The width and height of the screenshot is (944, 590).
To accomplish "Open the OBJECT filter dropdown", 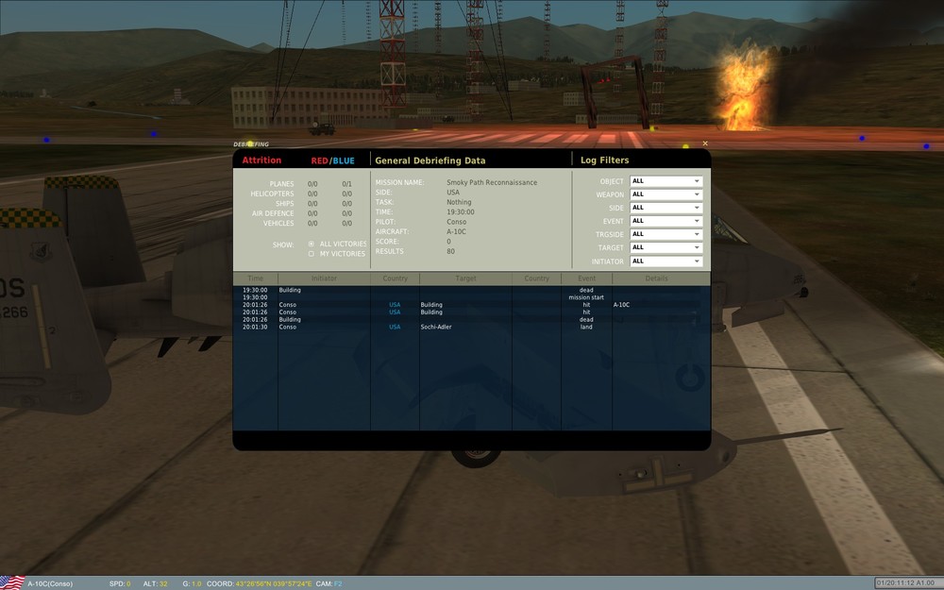I will pos(666,180).
